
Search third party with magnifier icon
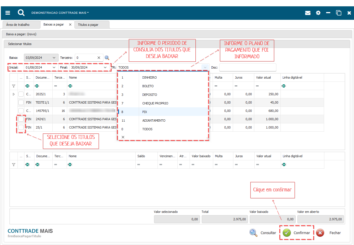pos(107,58)
